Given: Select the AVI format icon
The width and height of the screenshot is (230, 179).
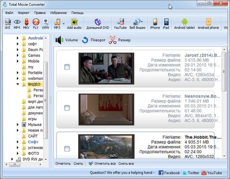Looking at the screenshot, I should click(x=8, y=23).
